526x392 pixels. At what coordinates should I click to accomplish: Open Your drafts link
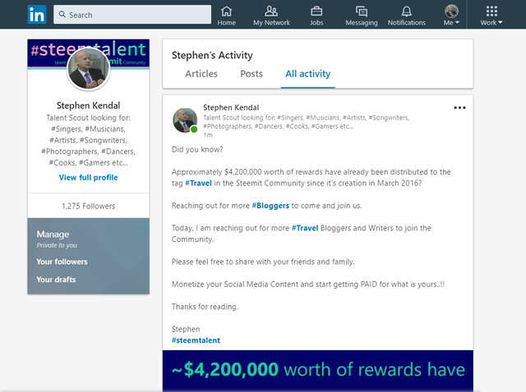click(x=56, y=279)
